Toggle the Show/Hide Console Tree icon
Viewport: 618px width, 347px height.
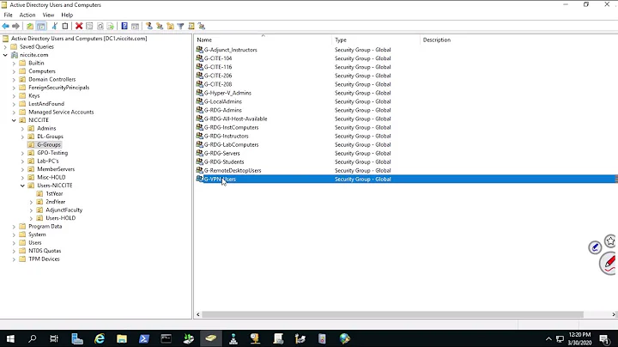[41, 26]
